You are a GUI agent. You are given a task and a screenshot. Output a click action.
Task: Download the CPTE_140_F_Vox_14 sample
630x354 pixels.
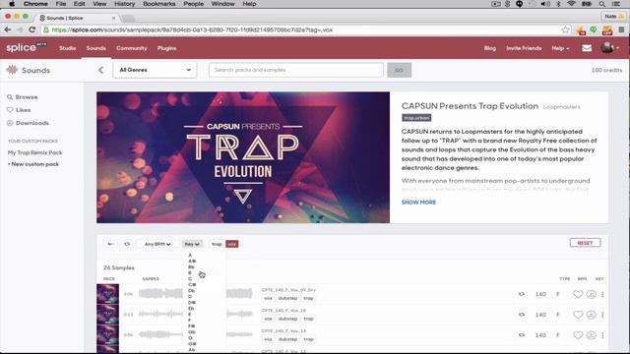pos(591,335)
